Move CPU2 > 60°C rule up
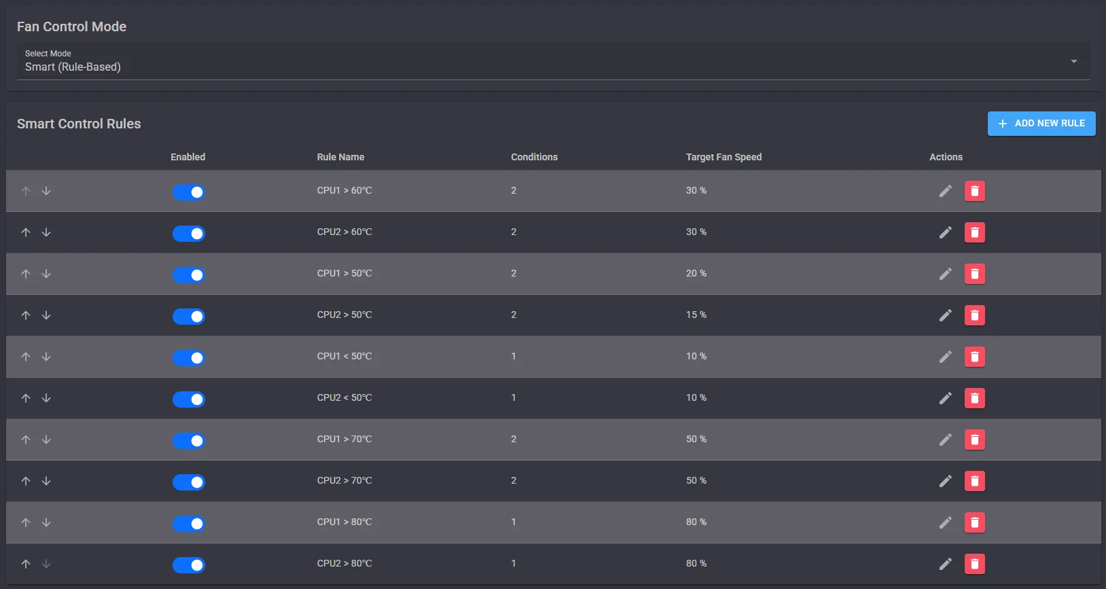Image resolution: width=1106 pixels, height=589 pixels. point(26,232)
